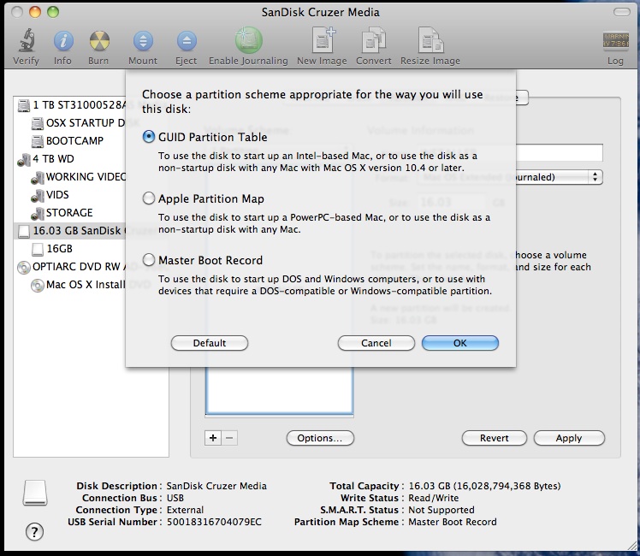Image resolution: width=640 pixels, height=556 pixels.
Task: Click the help question mark button
Action: coord(35,531)
